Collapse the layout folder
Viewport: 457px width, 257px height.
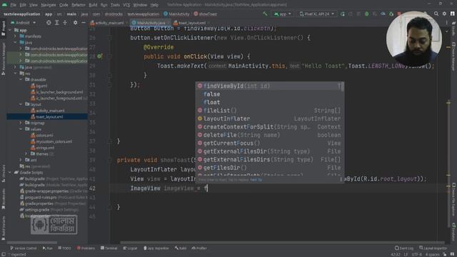coord(21,104)
